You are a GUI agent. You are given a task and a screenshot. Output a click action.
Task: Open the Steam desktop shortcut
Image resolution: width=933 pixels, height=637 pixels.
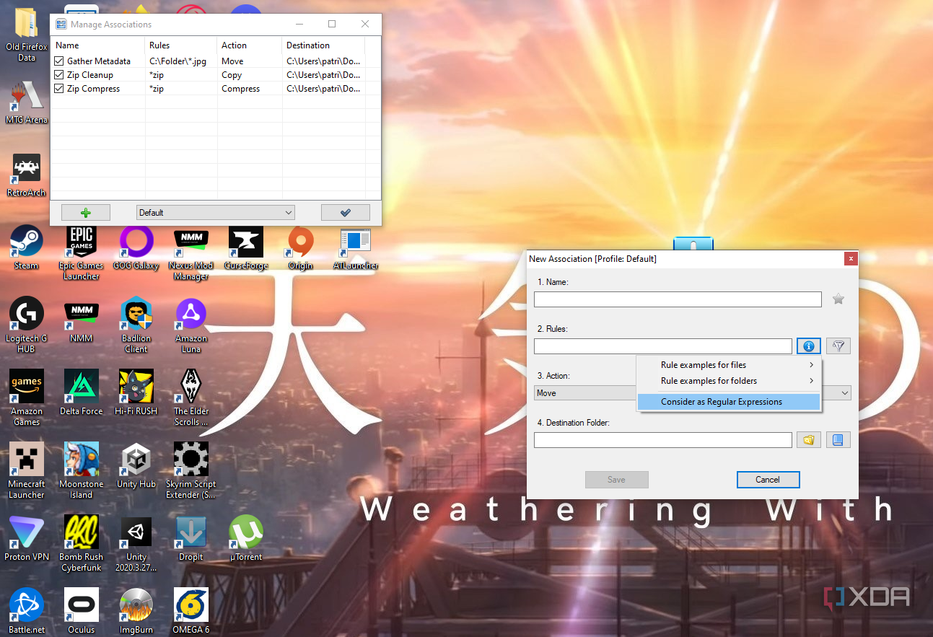27,247
